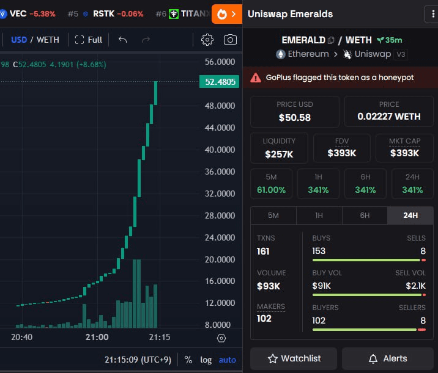Screen dimensions: 438x373
Task: Click the FDV $393K box
Action: point(342,148)
